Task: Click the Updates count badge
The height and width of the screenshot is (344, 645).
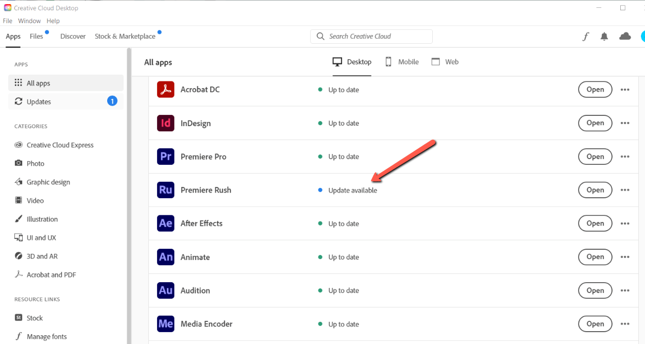Action: click(112, 101)
